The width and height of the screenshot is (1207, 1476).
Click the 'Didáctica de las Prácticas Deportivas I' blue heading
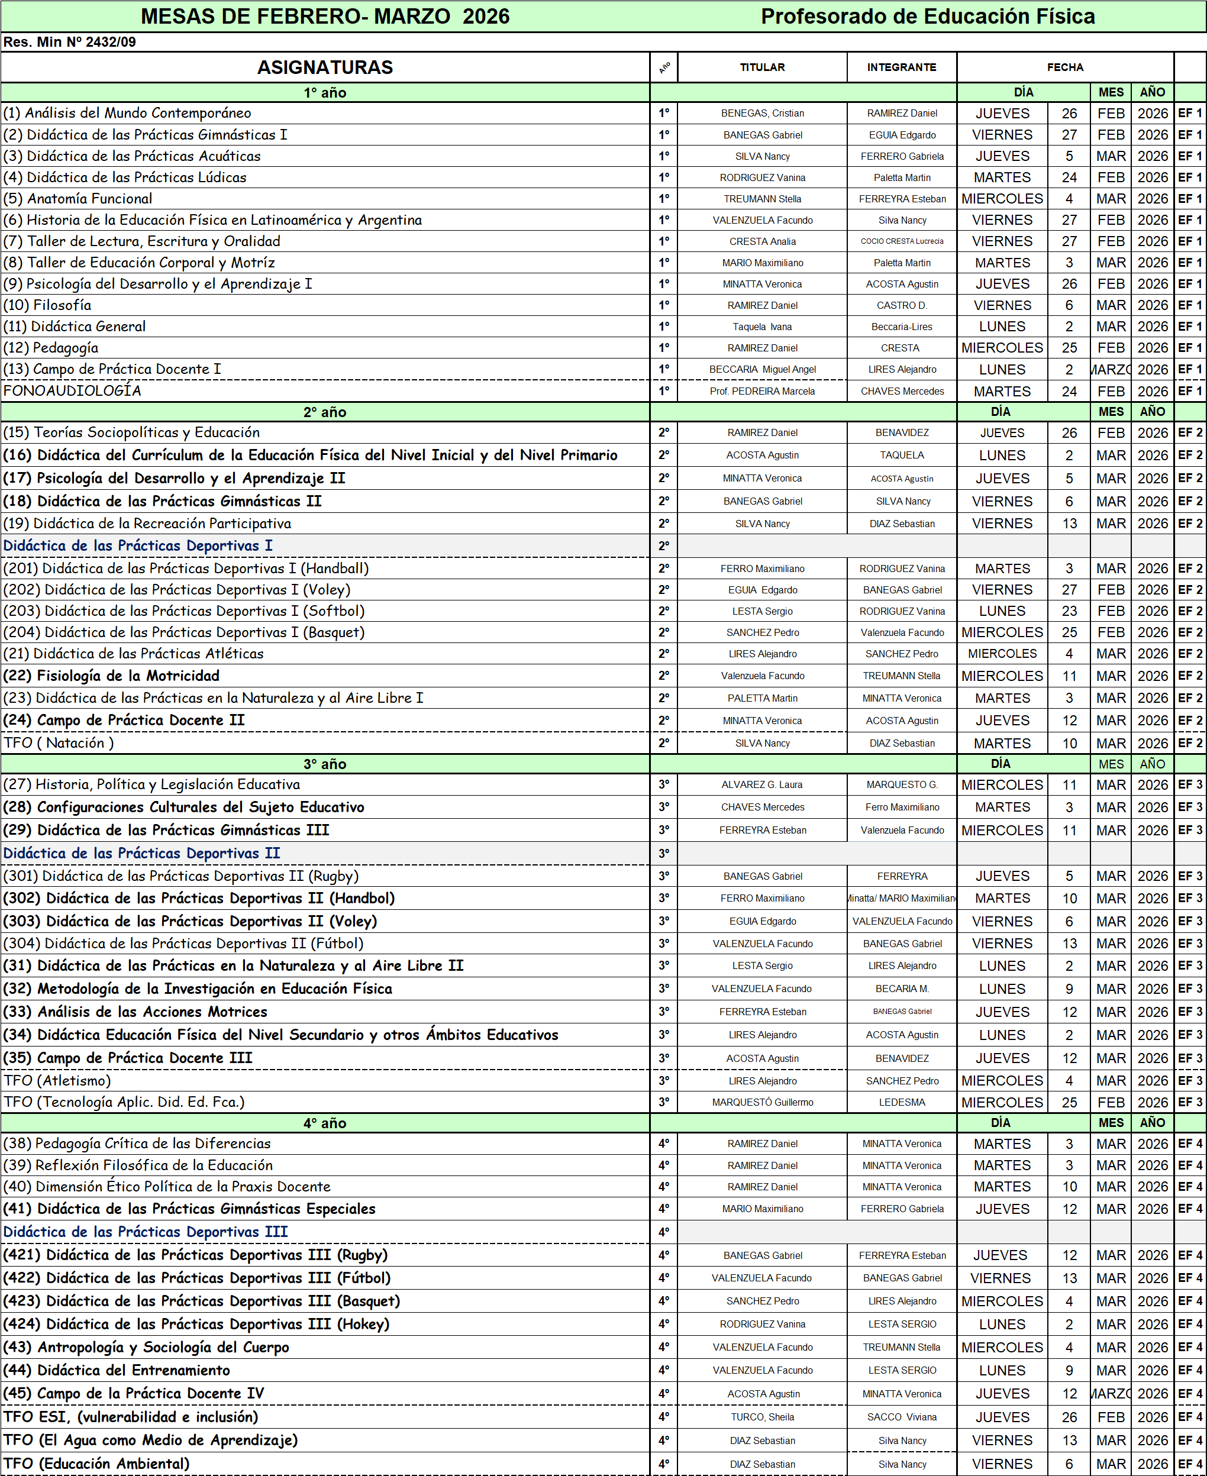coord(138,546)
